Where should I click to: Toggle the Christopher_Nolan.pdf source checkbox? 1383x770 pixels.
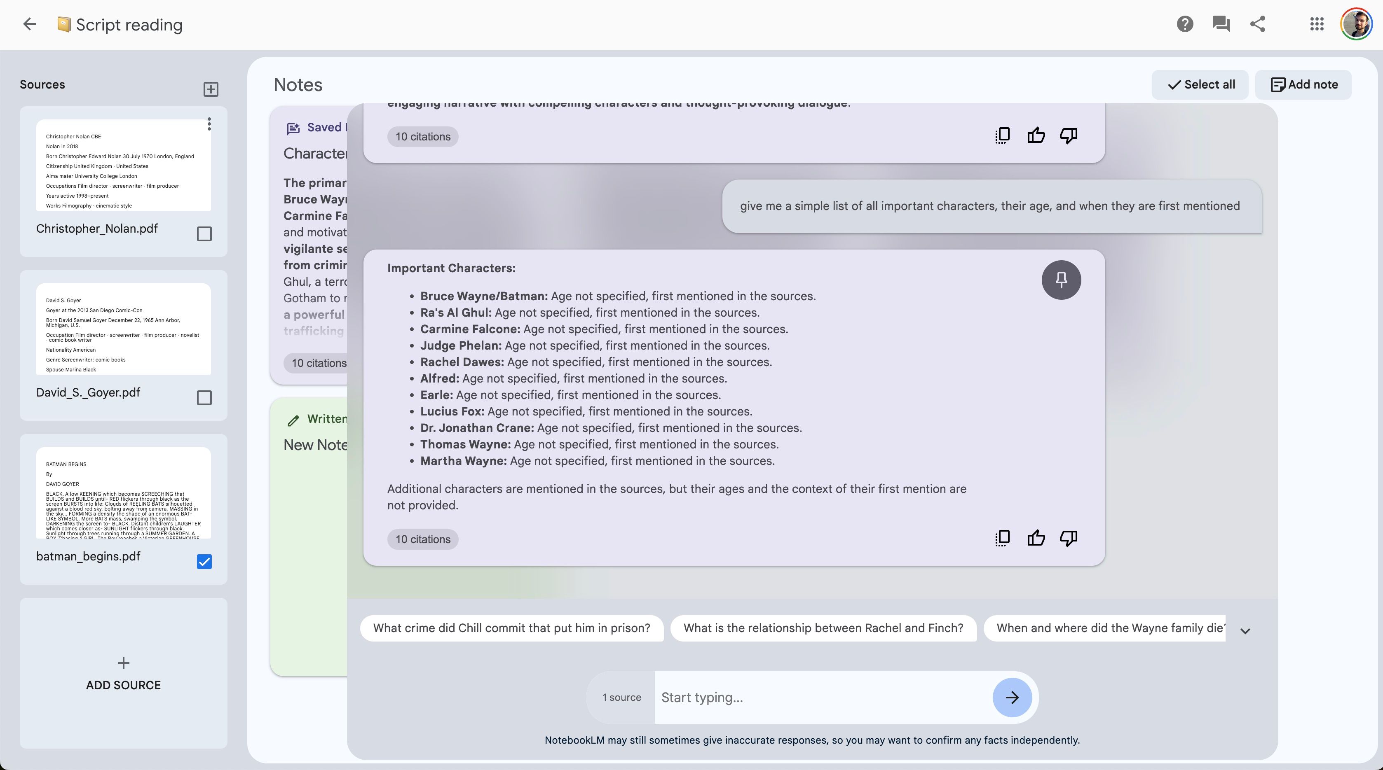coord(204,234)
